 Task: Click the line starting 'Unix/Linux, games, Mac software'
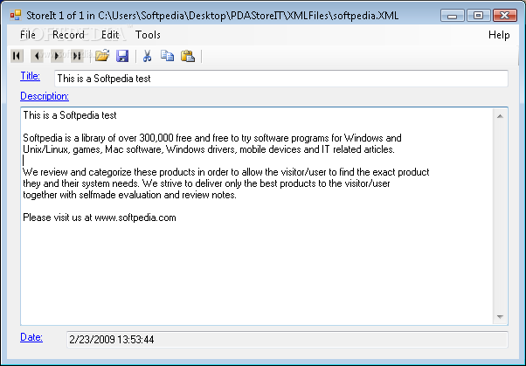[209, 149]
